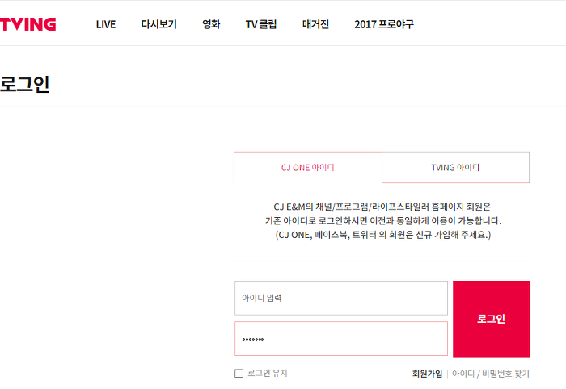Switch to the TVING 아이디 tab
Screen dimensions: 566x389
[455, 168]
